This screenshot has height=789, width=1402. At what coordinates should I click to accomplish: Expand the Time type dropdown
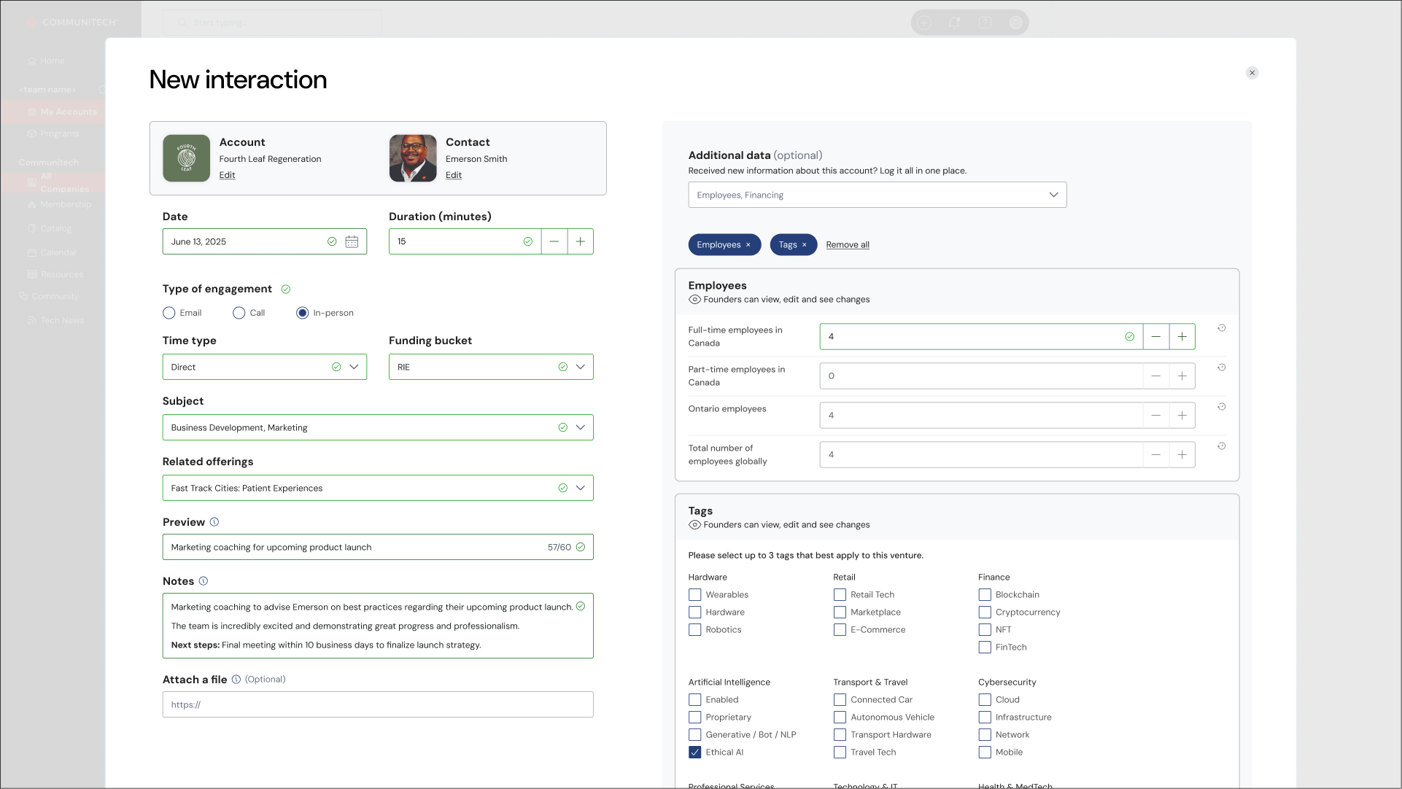click(x=354, y=367)
